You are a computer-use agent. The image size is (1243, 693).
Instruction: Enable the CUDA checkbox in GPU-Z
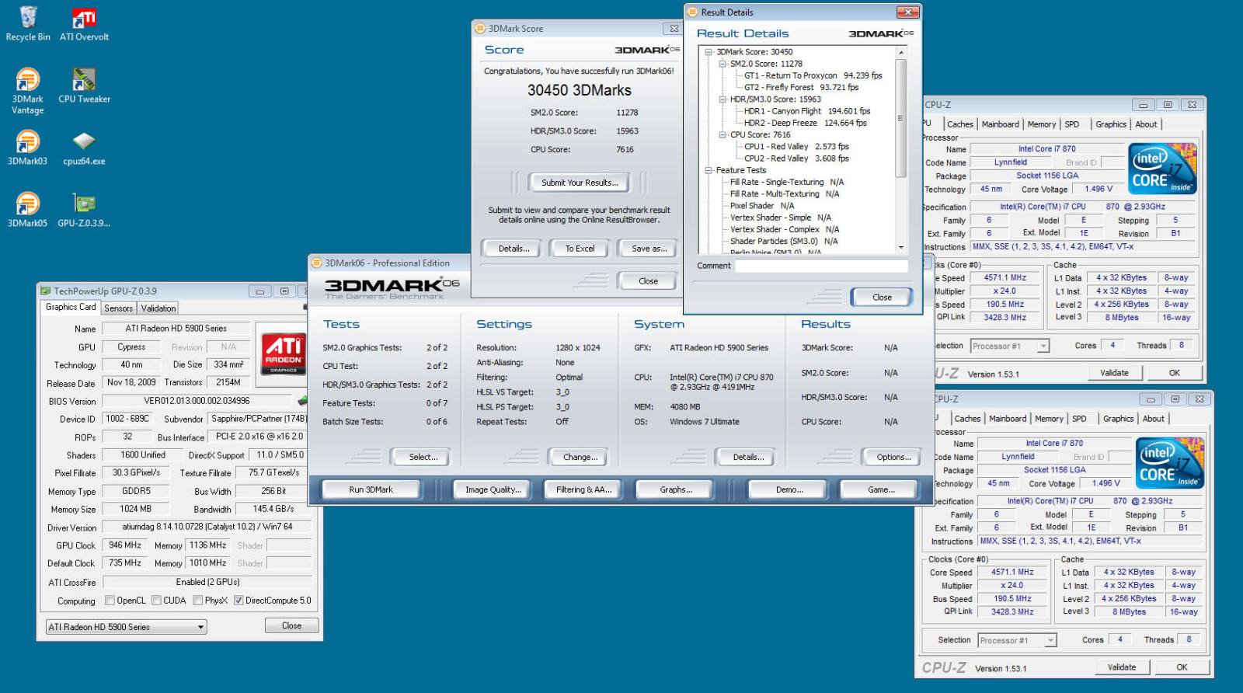point(156,601)
